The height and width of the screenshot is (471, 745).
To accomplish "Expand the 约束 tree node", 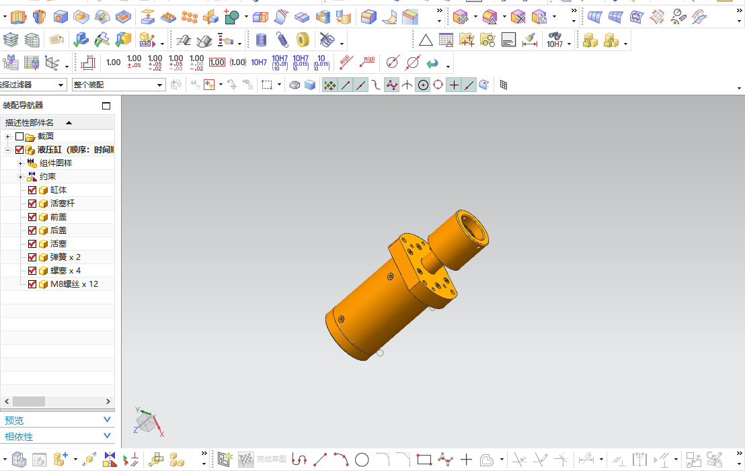I will [x=20, y=177].
